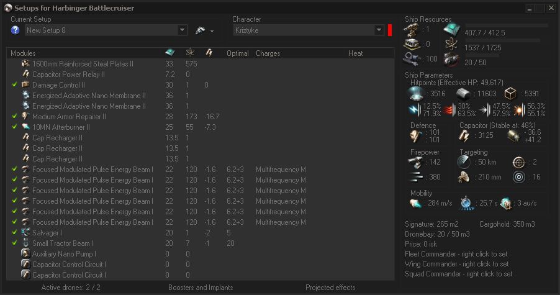Click the Wing Commander right click to set text
Screen dimensions: 560x295
click(457, 264)
